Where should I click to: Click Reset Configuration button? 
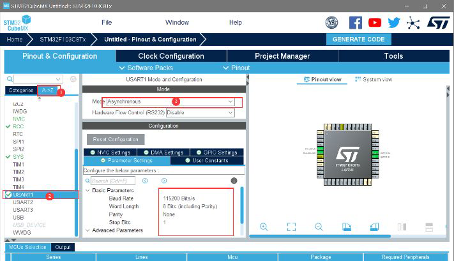pyautogui.click(x=116, y=139)
